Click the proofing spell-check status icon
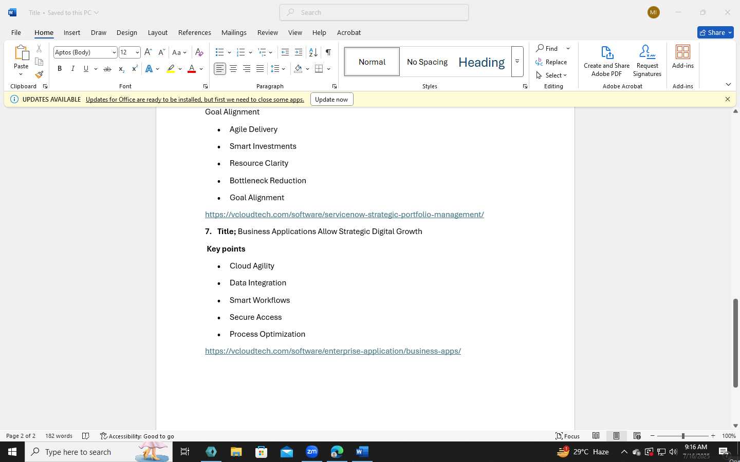 (86, 436)
